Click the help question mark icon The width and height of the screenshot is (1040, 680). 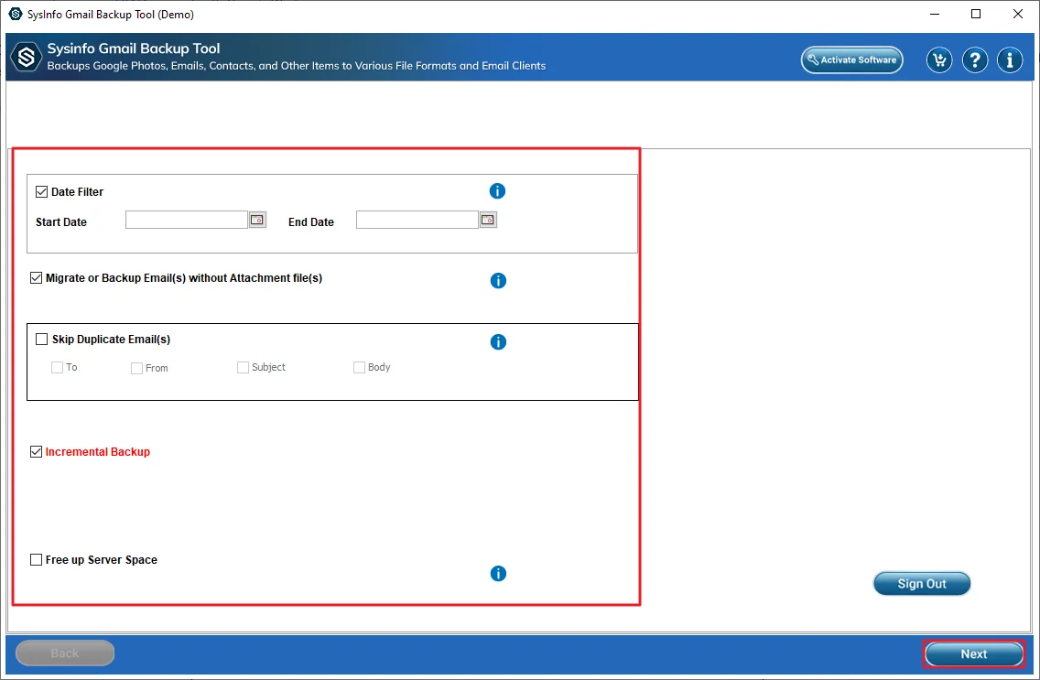click(x=974, y=59)
